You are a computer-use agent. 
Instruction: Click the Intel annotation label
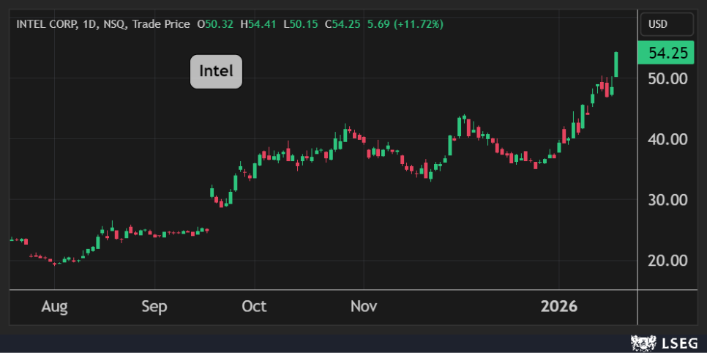click(216, 72)
